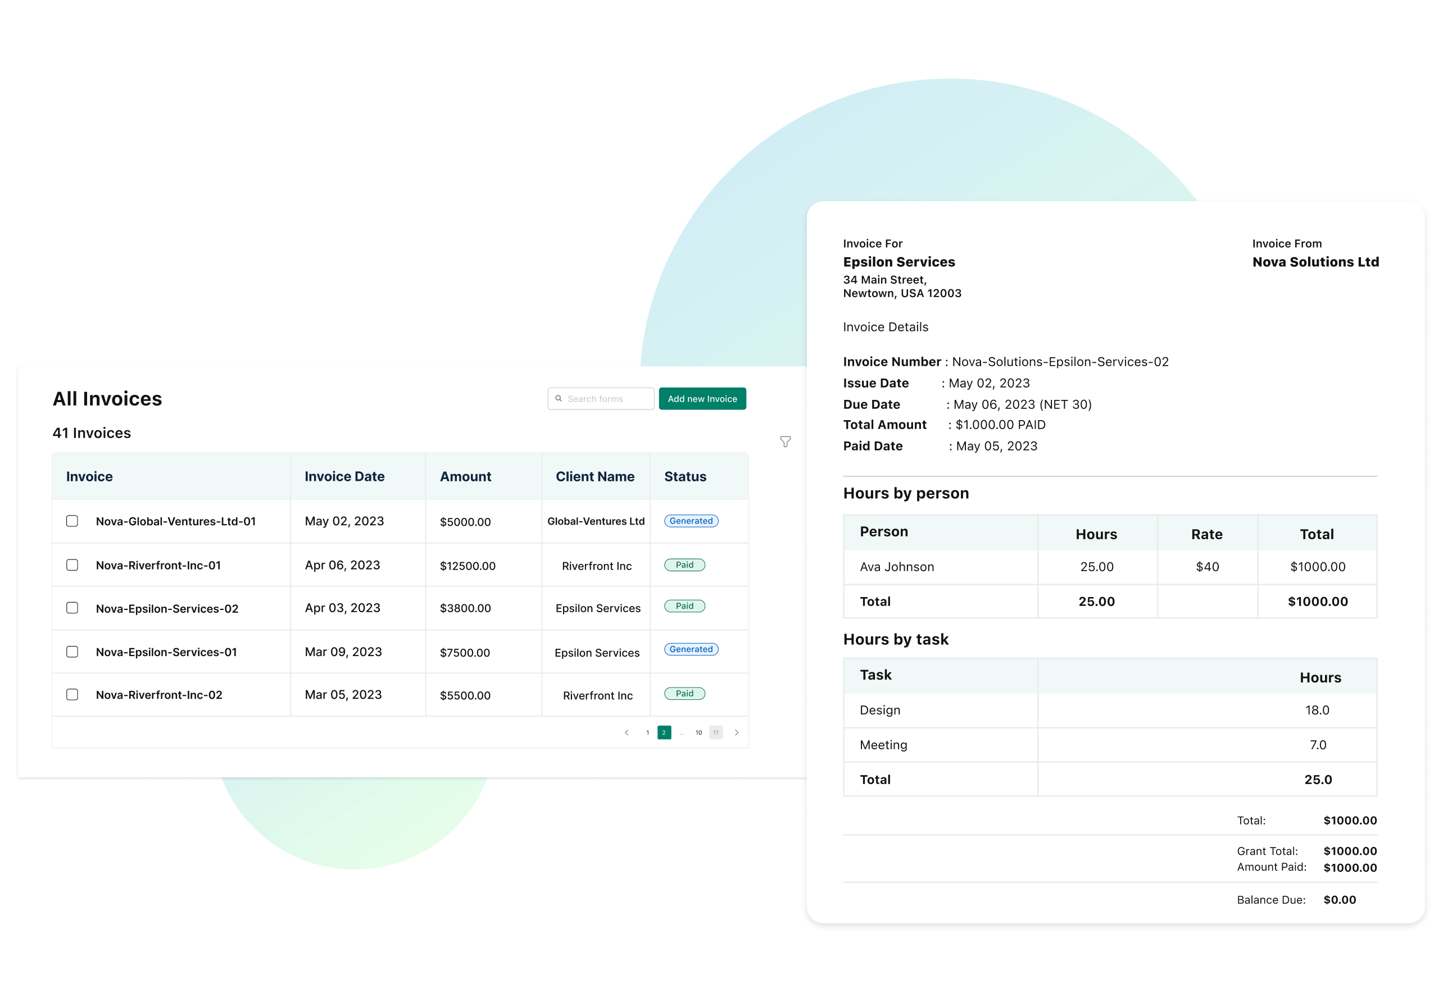Click the All Invoices heading
This screenshot has height=1002, width=1443.
tap(107, 399)
